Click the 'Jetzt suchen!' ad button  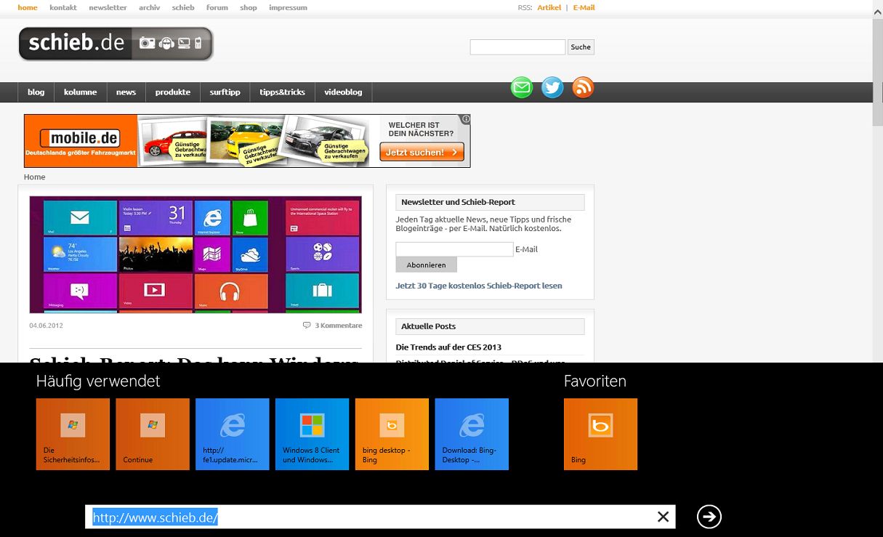click(x=422, y=153)
